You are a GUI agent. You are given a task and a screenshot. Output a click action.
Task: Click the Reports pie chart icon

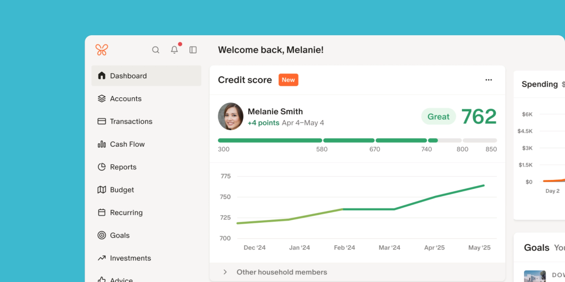pyautogui.click(x=102, y=167)
